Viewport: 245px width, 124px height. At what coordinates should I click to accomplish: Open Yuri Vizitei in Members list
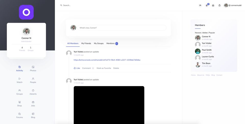click(206, 43)
